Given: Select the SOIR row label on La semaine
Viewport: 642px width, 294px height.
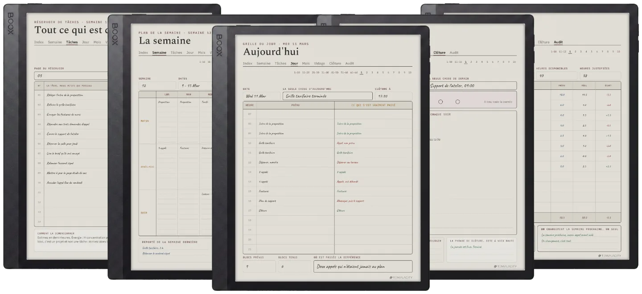Looking at the screenshot, I should 144,213.
